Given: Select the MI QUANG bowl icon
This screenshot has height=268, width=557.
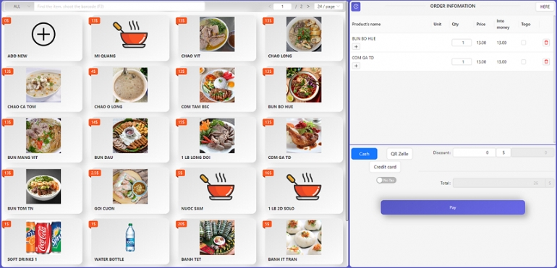Looking at the screenshot, I should (x=130, y=34).
